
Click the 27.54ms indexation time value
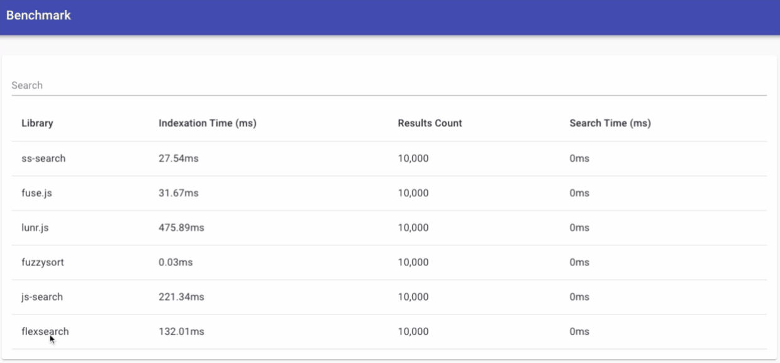(179, 159)
